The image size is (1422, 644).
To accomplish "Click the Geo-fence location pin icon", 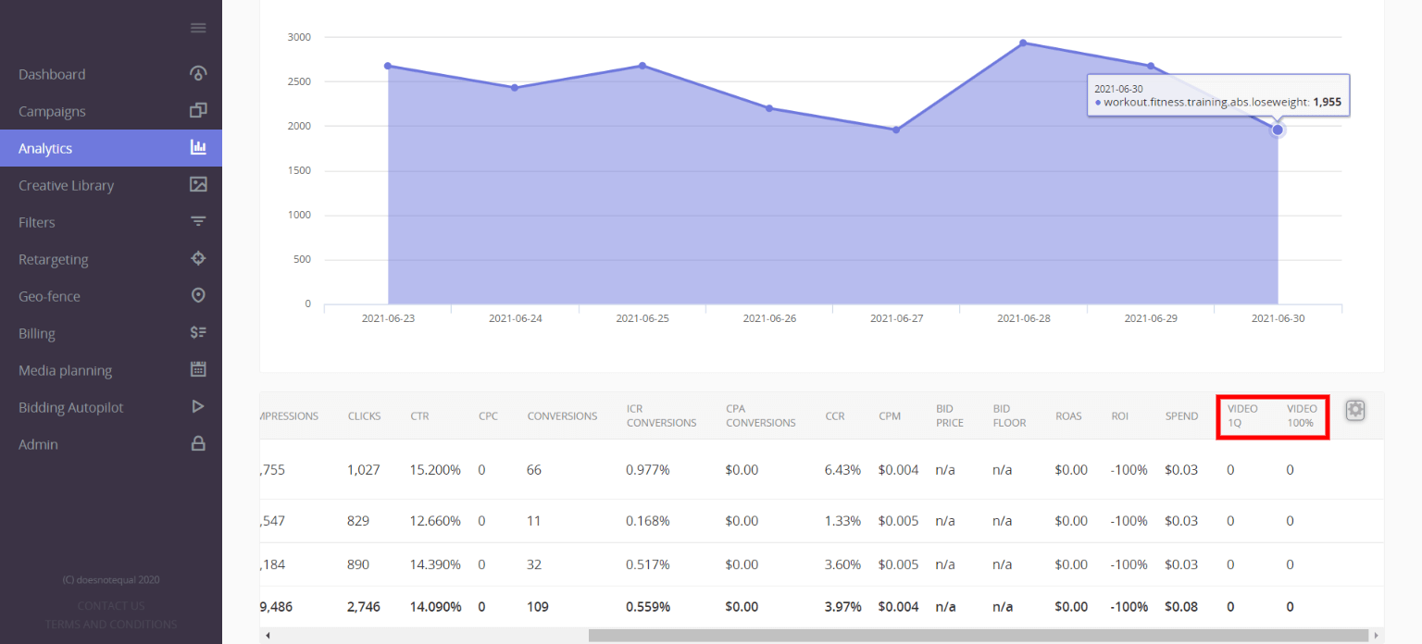I will pyautogui.click(x=198, y=295).
